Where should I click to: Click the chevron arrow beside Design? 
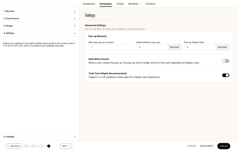[75, 26]
